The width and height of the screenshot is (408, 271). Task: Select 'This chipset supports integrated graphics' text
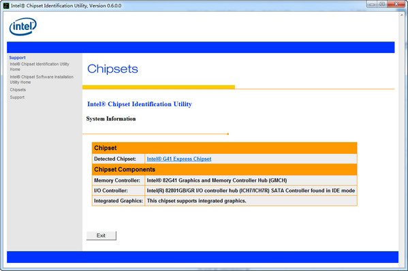(x=196, y=201)
